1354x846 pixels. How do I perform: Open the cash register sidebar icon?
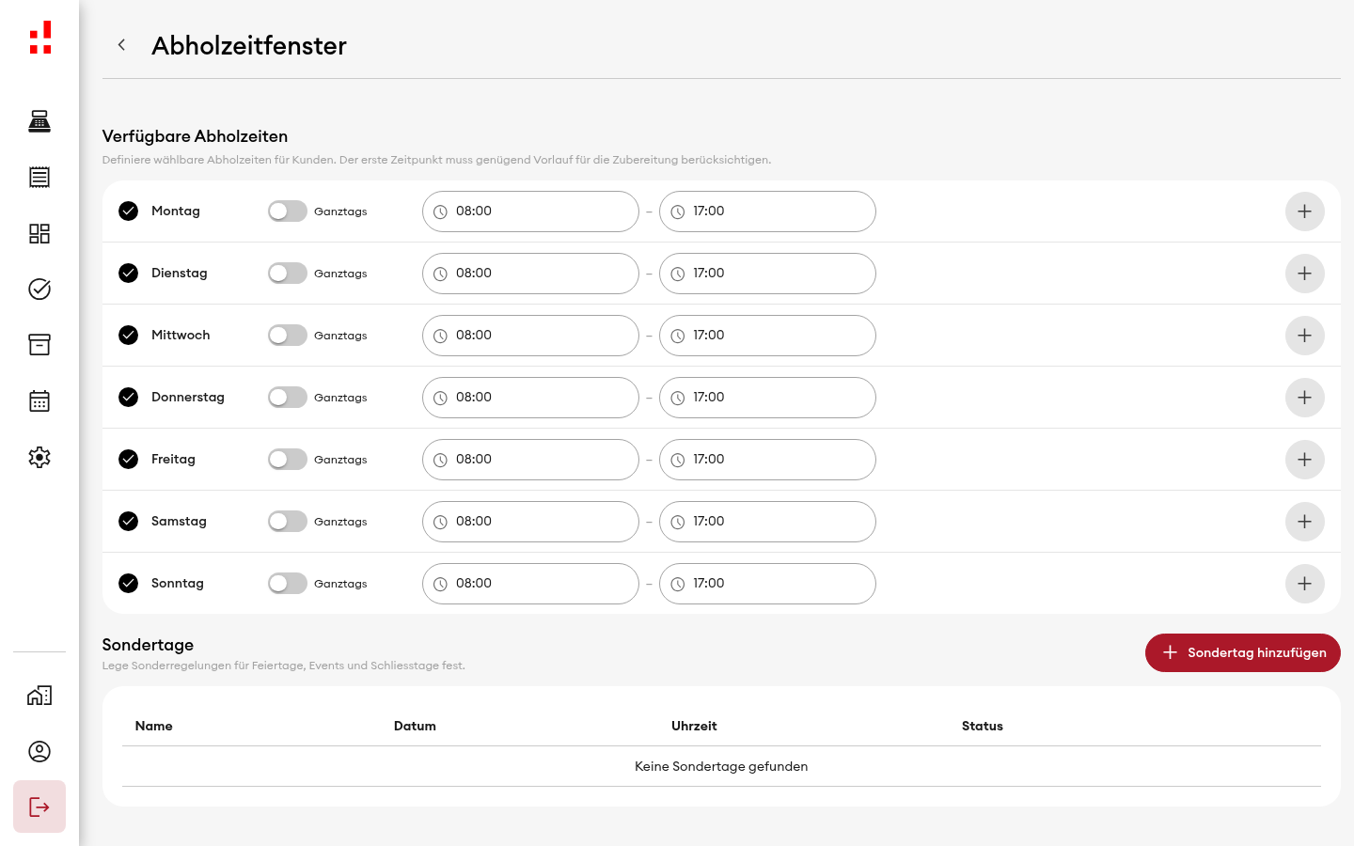[39, 121]
